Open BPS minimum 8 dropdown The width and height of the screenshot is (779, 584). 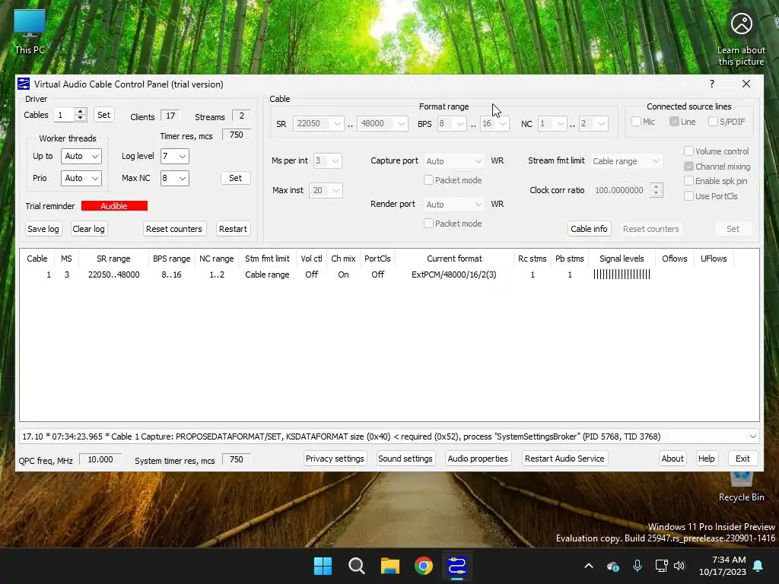pos(451,123)
